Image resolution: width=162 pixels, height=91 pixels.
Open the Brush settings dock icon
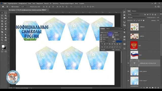click(124, 22)
